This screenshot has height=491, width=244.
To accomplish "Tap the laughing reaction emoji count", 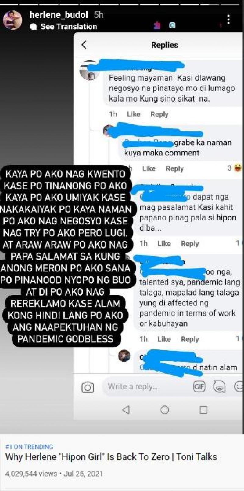I will point(234,168).
